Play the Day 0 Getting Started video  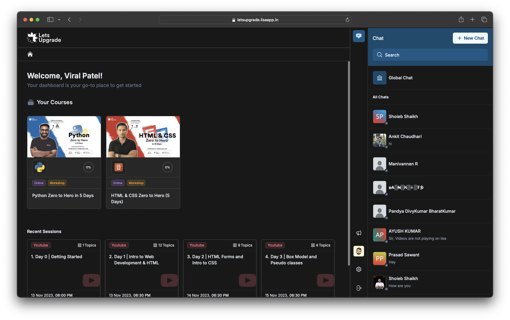point(91,280)
